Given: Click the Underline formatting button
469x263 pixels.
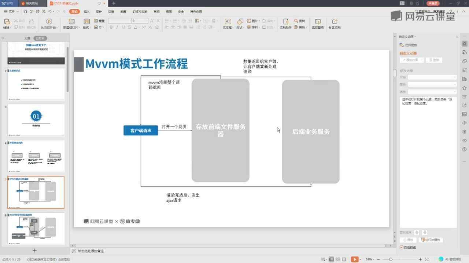Looking at the screenshot, I should pos(123,27).
